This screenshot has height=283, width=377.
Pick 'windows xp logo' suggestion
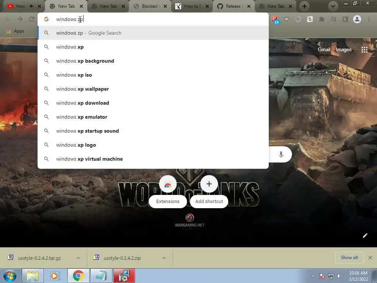point(153,145)
